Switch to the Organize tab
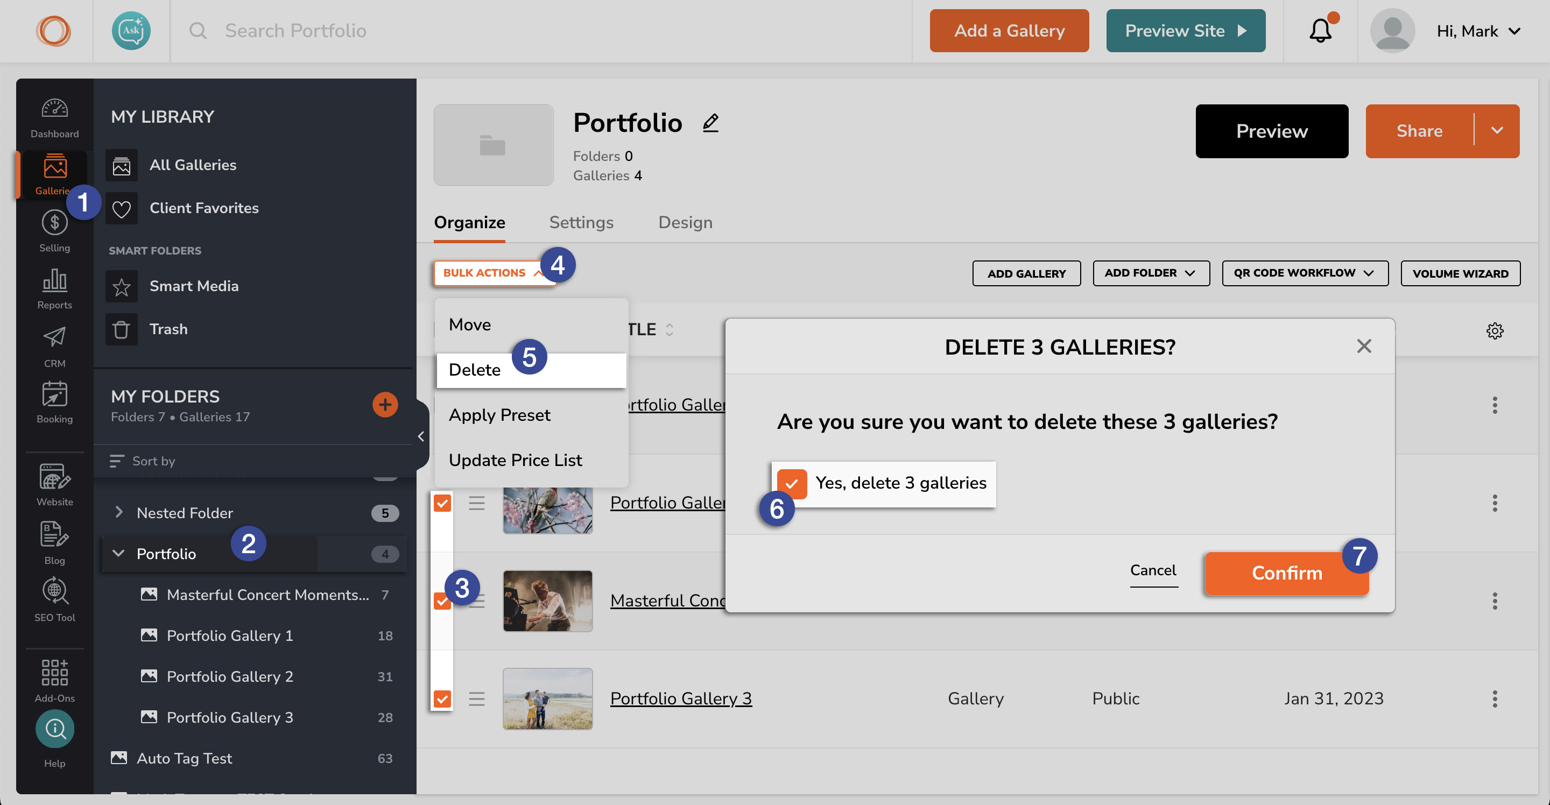1550x805 pixels. point(469,223)
